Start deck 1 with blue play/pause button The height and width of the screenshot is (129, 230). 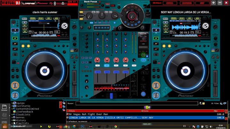[x=15, y=95]
